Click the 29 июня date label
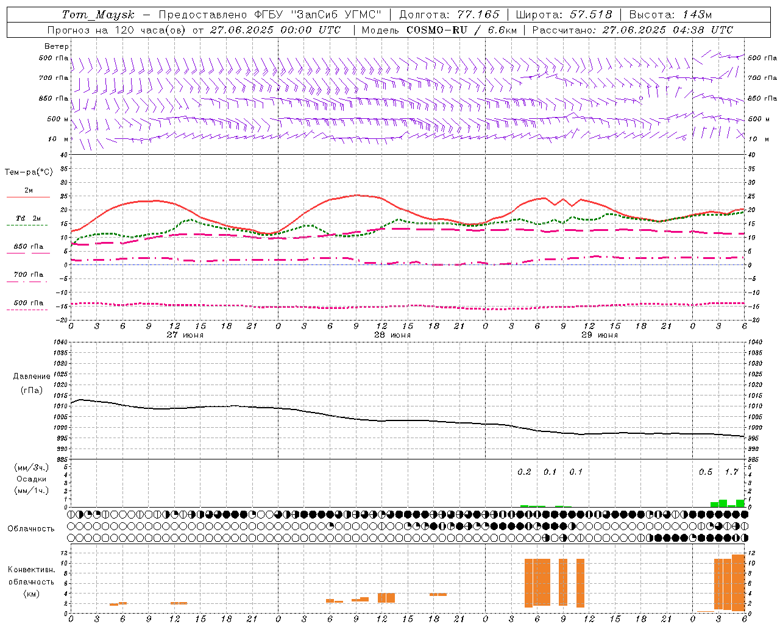Viewport: 780px width, 624px height. [600, 335]
